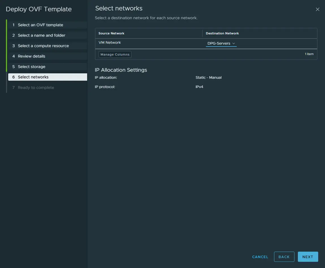Click the 1 item count label

[309, 54]
